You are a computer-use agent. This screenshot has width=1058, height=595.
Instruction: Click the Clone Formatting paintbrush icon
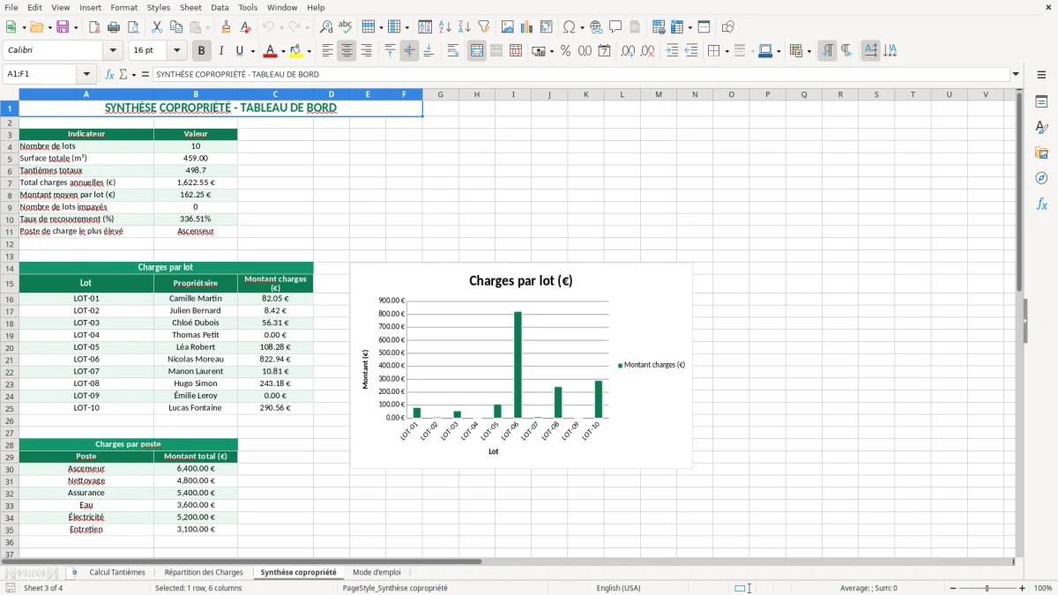click(226, 27)
